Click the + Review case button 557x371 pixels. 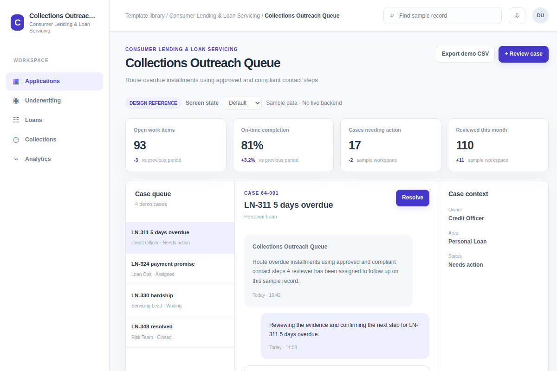tap(524, 54)
